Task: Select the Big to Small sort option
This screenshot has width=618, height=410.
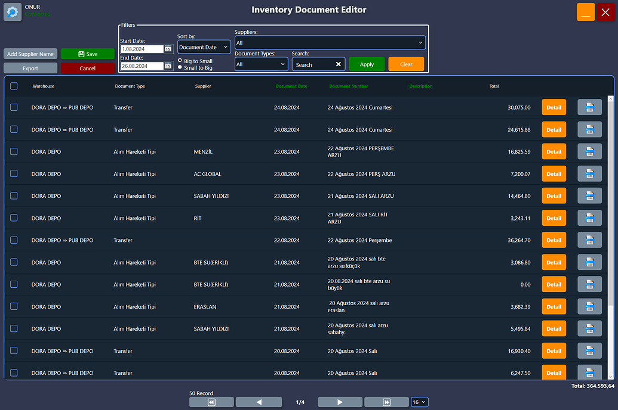Action: coord(180,61)
